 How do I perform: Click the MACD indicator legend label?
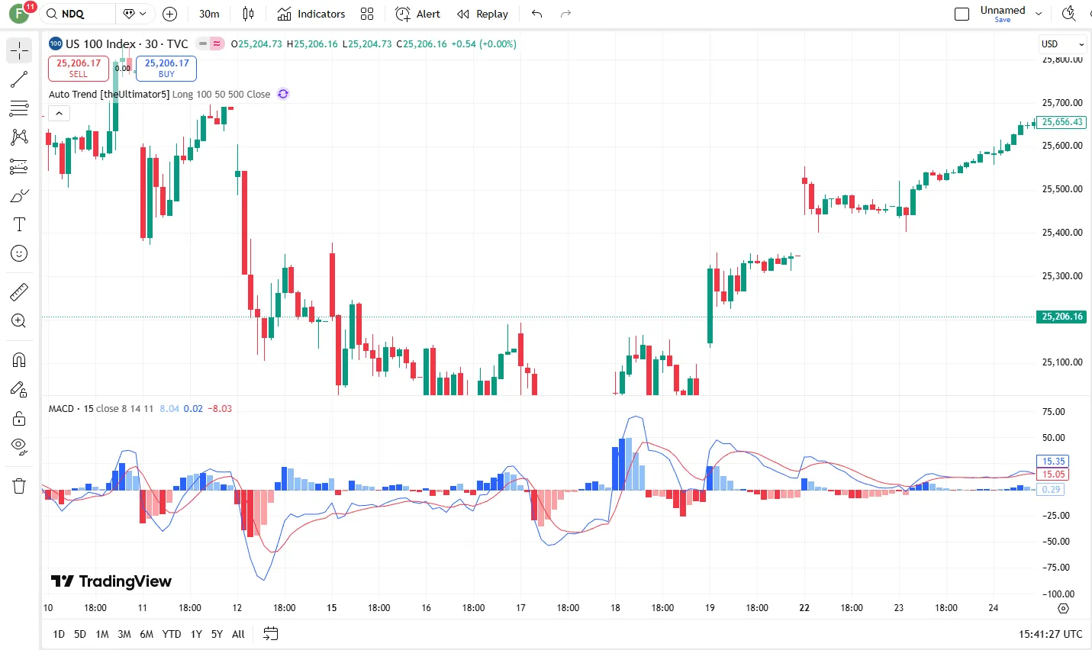point(62,408)
